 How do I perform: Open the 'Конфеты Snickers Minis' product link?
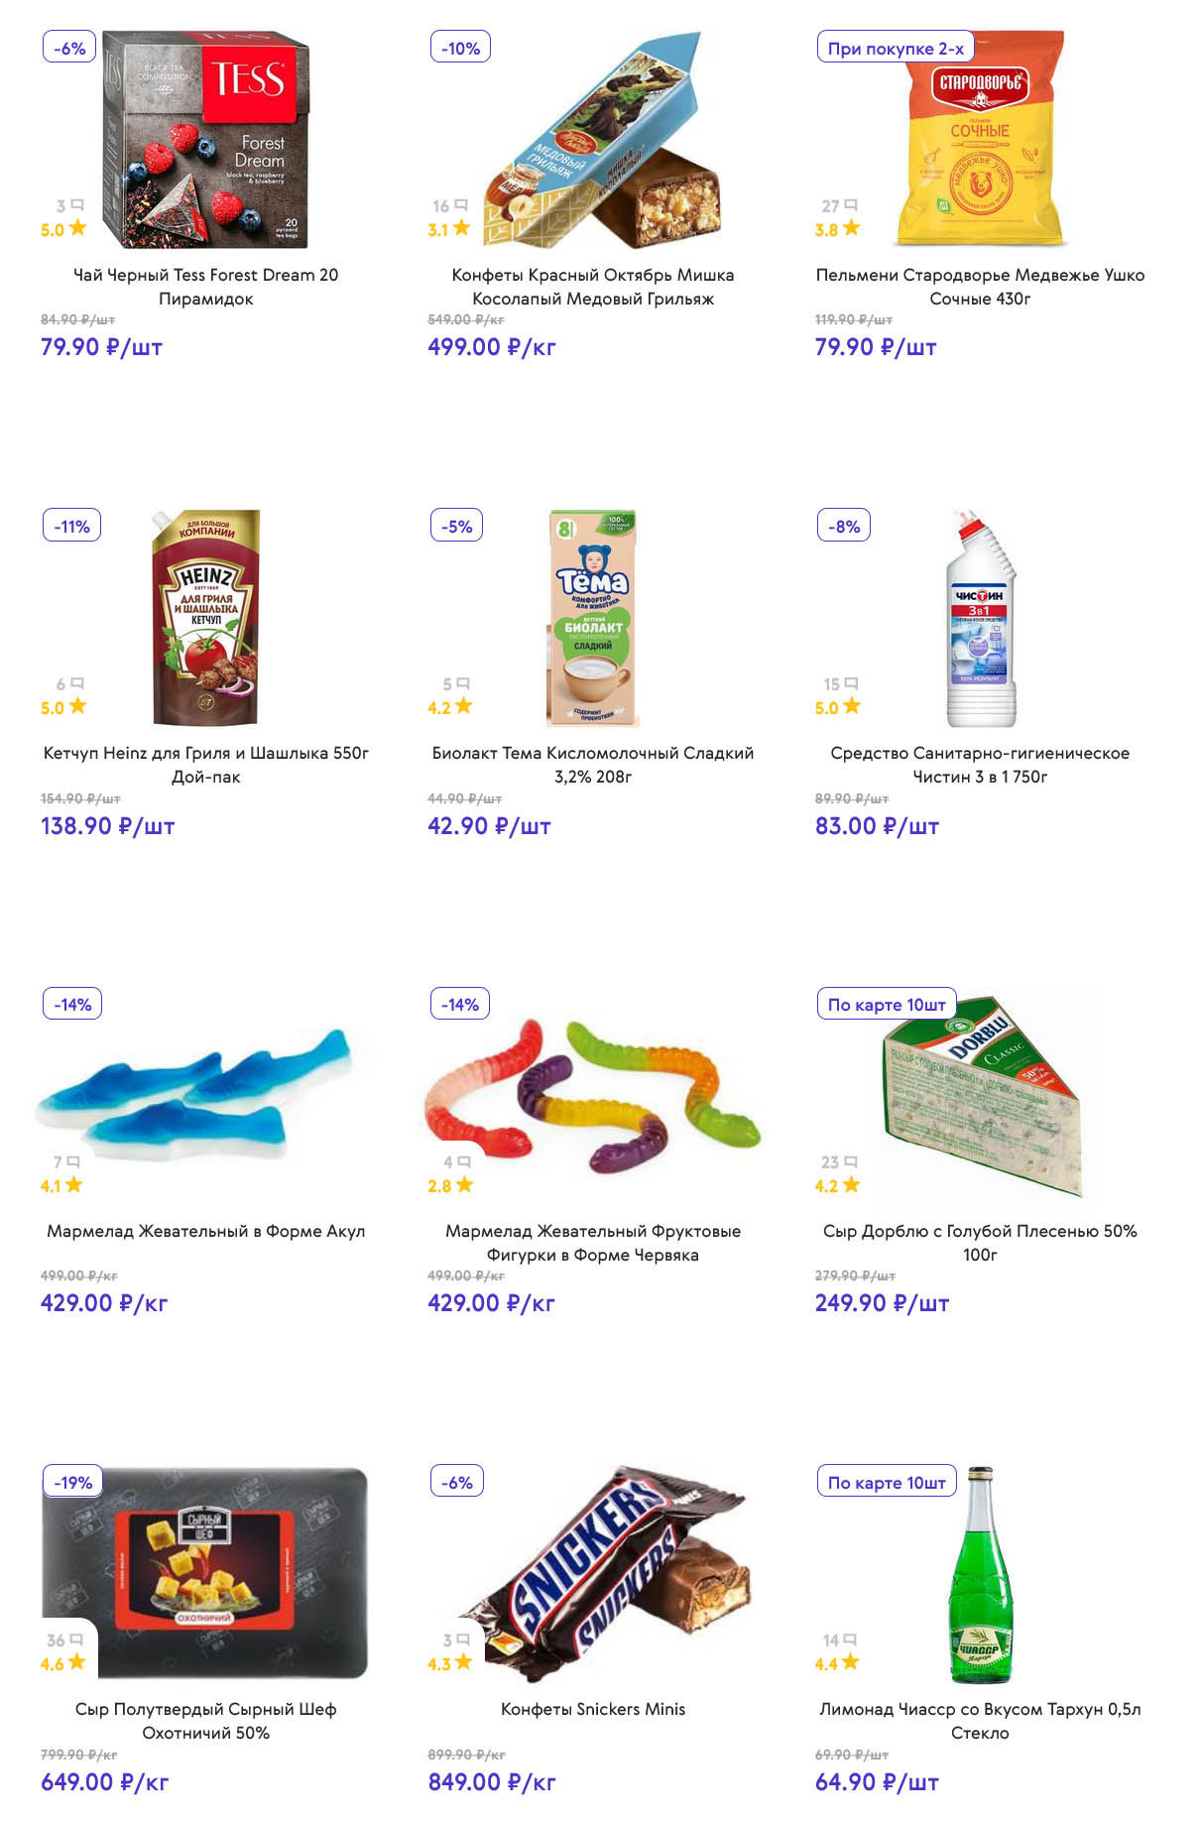click(x=593, y=1709)
